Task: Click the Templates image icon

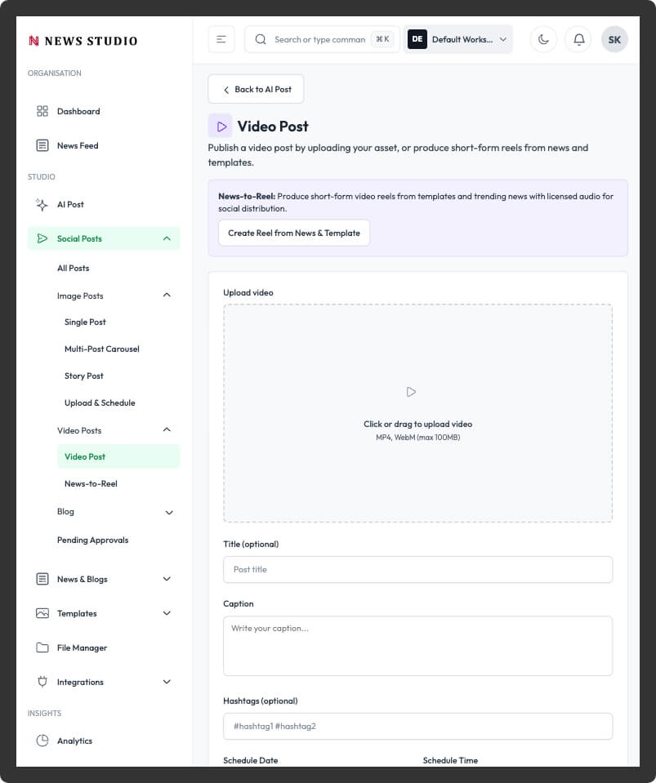Action: click(x=42, y=613)
